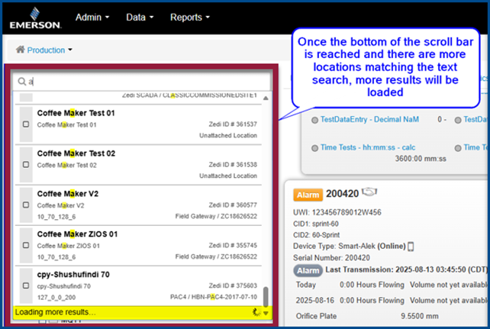
Task: Focus the location search input field
Action: (x=141, y=82)
